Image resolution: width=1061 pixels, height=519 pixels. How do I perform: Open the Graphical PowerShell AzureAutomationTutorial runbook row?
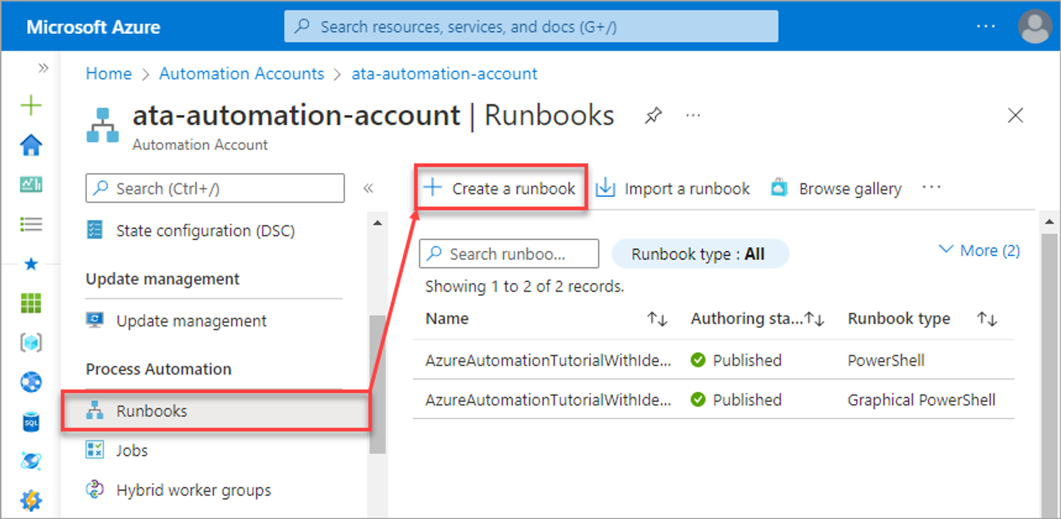[714, 400]
